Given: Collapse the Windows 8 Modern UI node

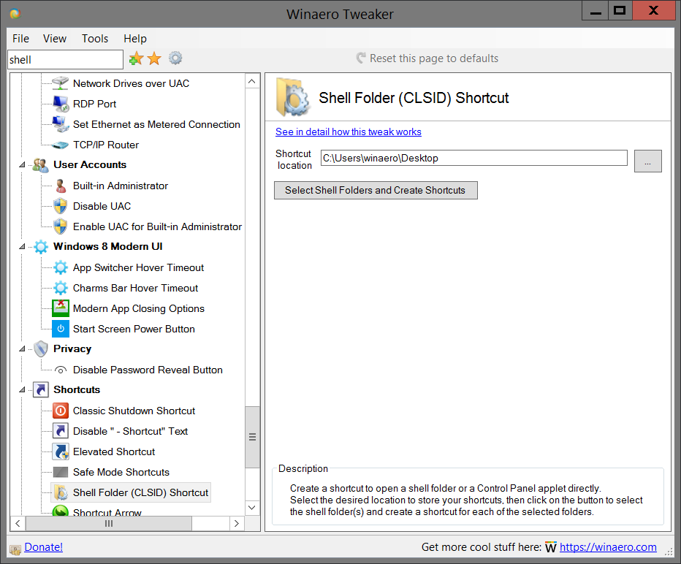Looking at the screenshot, I should point(22,247).
